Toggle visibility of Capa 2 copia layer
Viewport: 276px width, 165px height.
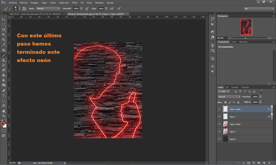(219, 124)
